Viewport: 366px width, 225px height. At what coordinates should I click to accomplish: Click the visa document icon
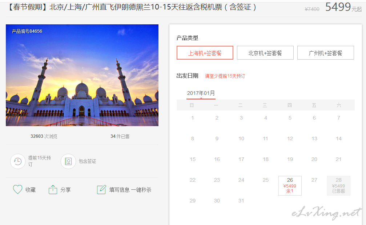(68, 161)
